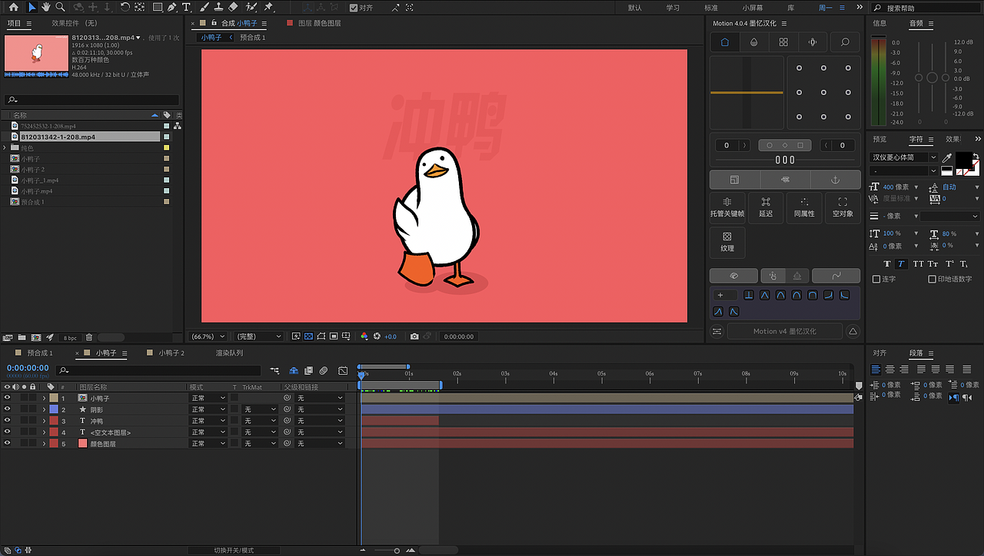984x556 pixels.
Task: Click the Motion grid tab icon
Action: (783, 42)
